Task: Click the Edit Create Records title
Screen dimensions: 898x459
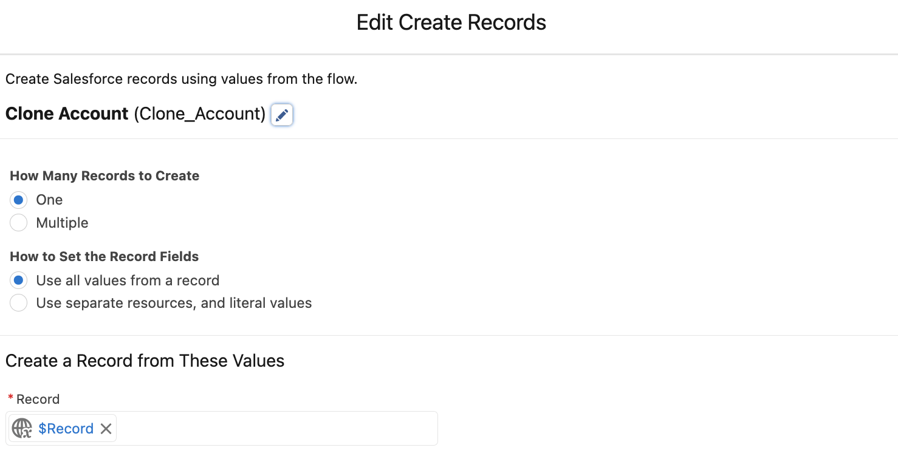Action: coord(450,22)
